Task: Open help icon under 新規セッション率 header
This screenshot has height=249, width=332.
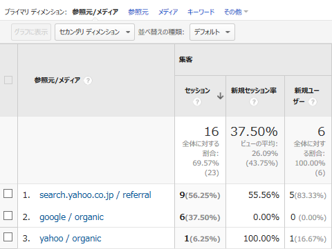Action: (254, 102)
